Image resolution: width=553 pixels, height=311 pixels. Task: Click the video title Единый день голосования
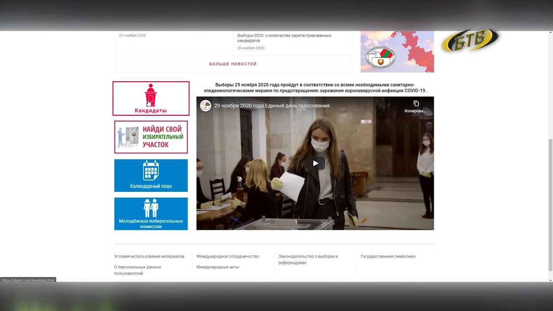click(x=272, y=106)
